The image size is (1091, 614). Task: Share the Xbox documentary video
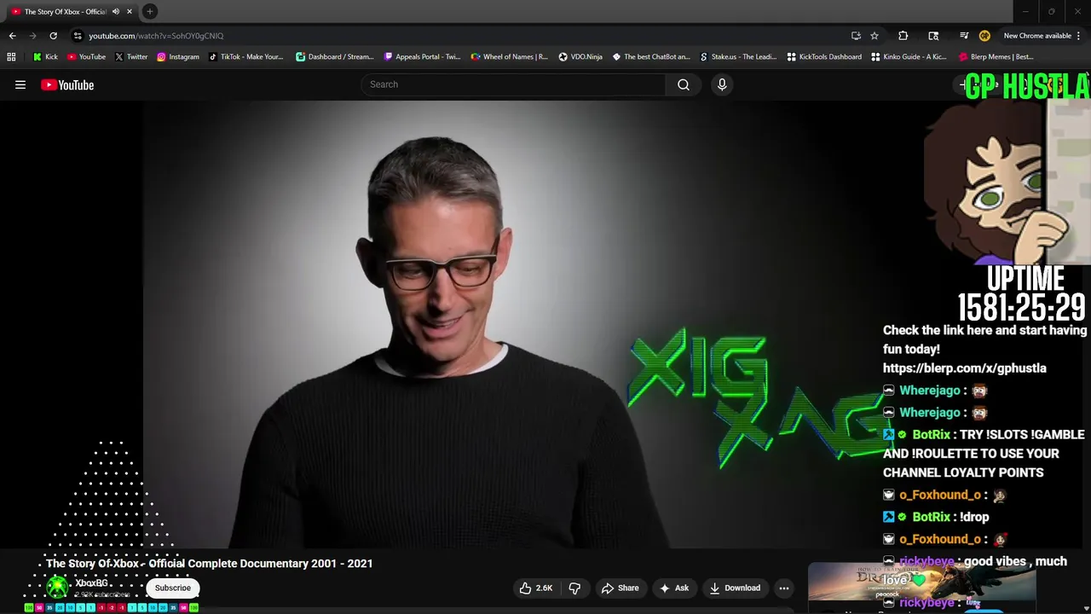coord(620,588)
